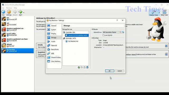The height and width of the screenshot is (95, 169).
Task: Click choose optical disk file icon
Action: click(123, 32)
